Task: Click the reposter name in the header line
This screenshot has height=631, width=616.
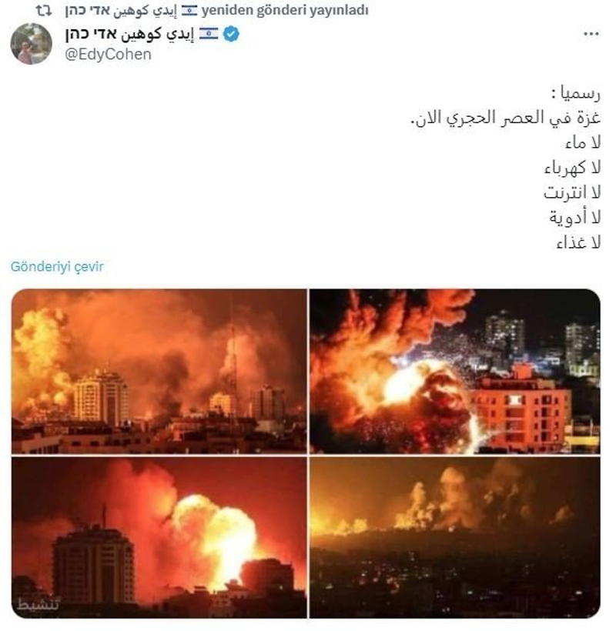Action: click(121, 11)
